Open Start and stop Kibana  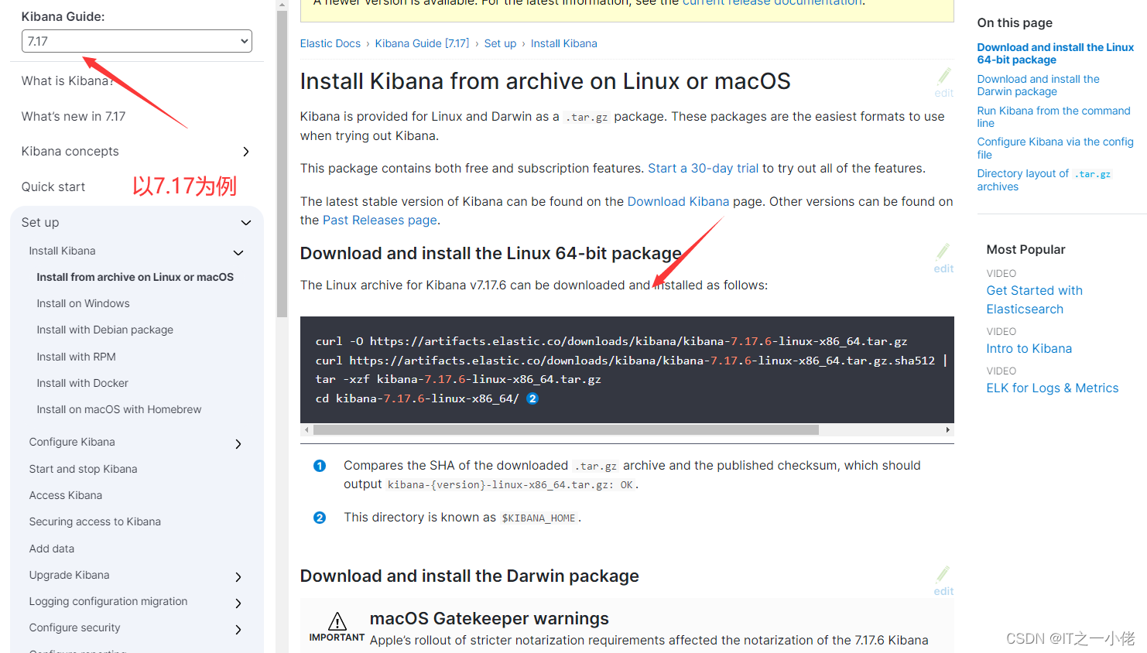click(83, 469)
